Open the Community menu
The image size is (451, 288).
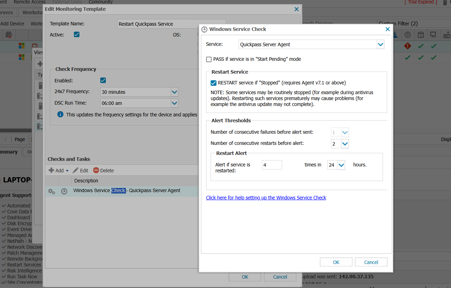[x=101, y=2]
